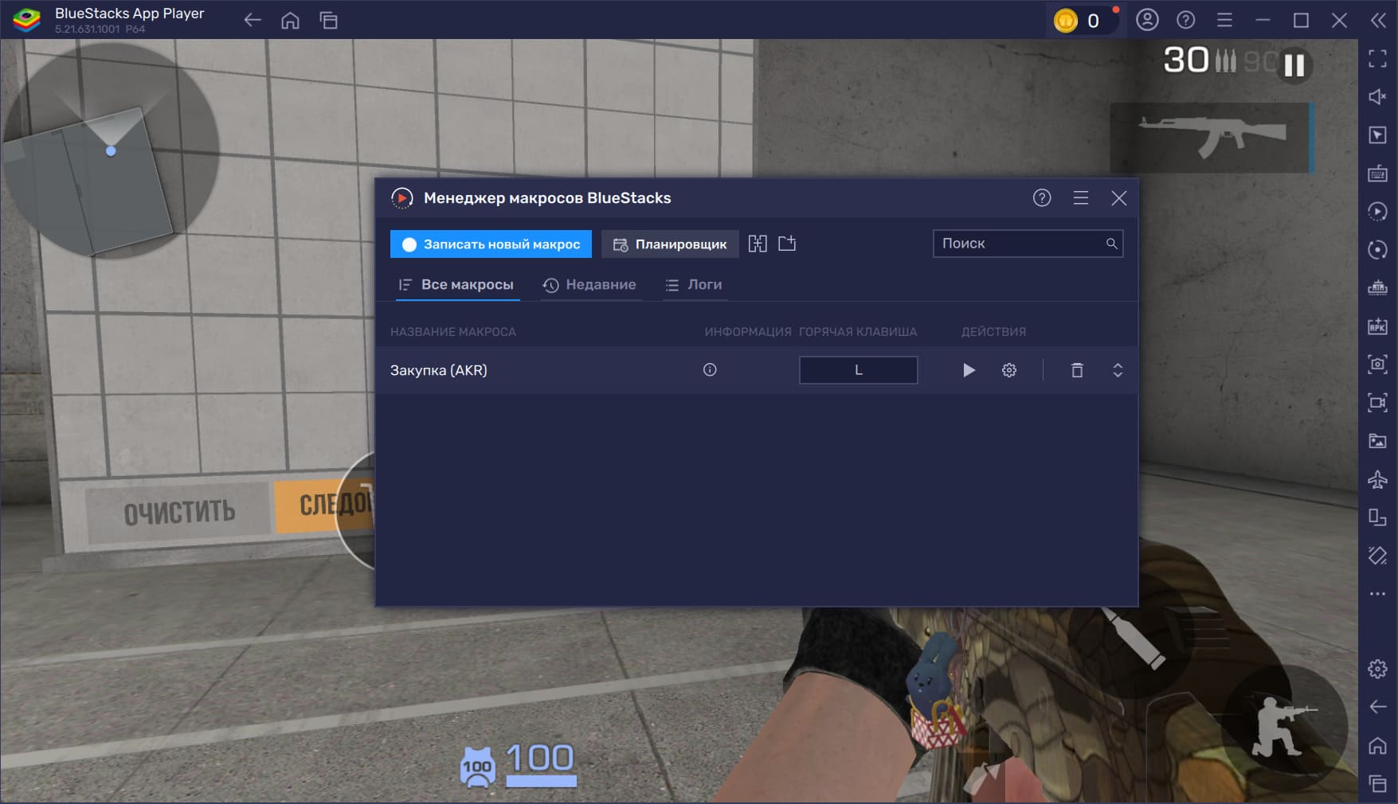Mute volume from sidebar speaker icon

[x=1377, y=96]
